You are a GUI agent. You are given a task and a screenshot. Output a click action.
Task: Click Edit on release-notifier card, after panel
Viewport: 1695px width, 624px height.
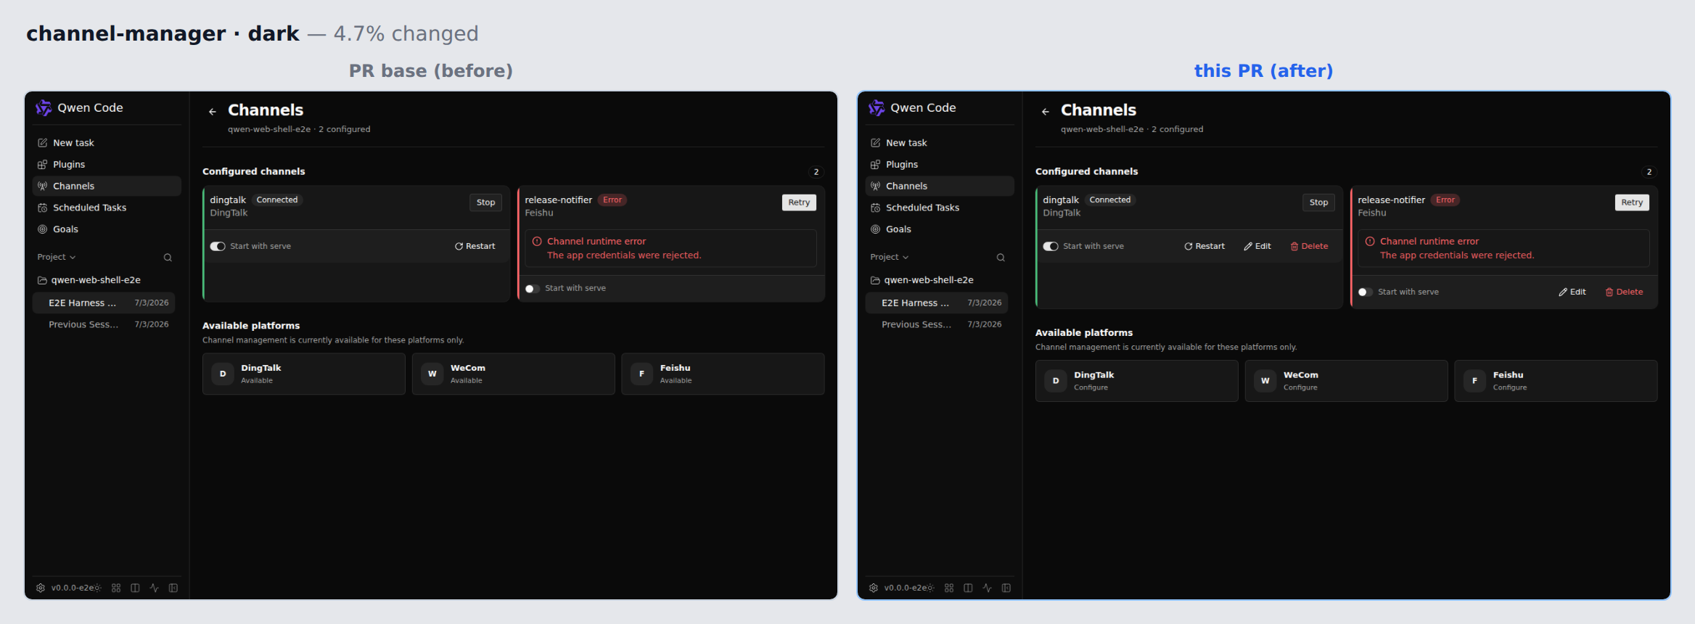1572,292
